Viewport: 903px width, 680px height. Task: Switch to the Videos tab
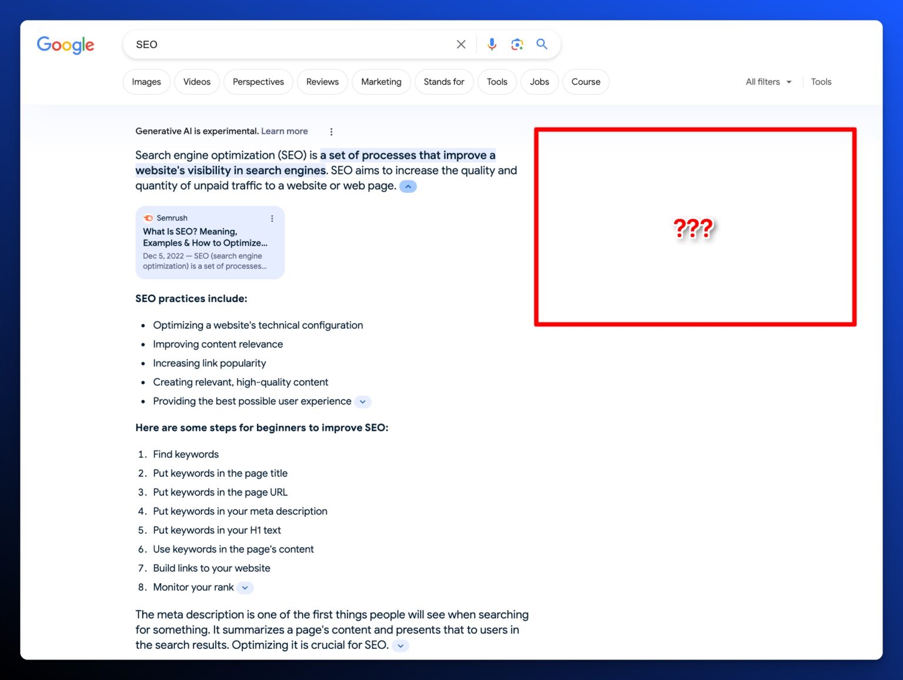pos(196,82)
